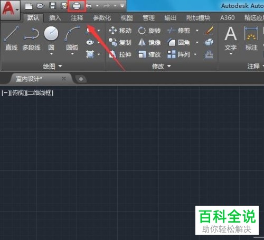This screenshot has width=264, height=240.
Task: Select the 文字 text tool
Action: coord(231,39)
